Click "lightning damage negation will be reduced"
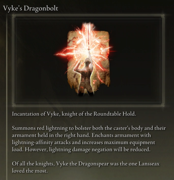 click(x=100, y=150)
